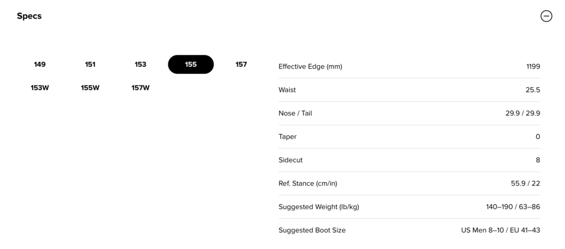Pick the 155W wide size
Image resolution: width=565 pixels, height=249 pixels.
(90, 88)
